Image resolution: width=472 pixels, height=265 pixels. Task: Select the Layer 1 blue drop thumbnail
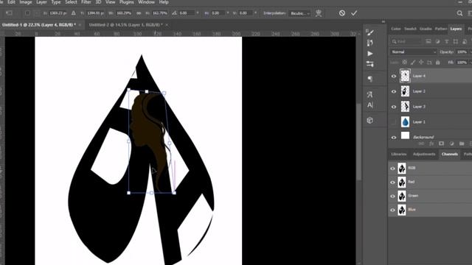tap(405, 121)
